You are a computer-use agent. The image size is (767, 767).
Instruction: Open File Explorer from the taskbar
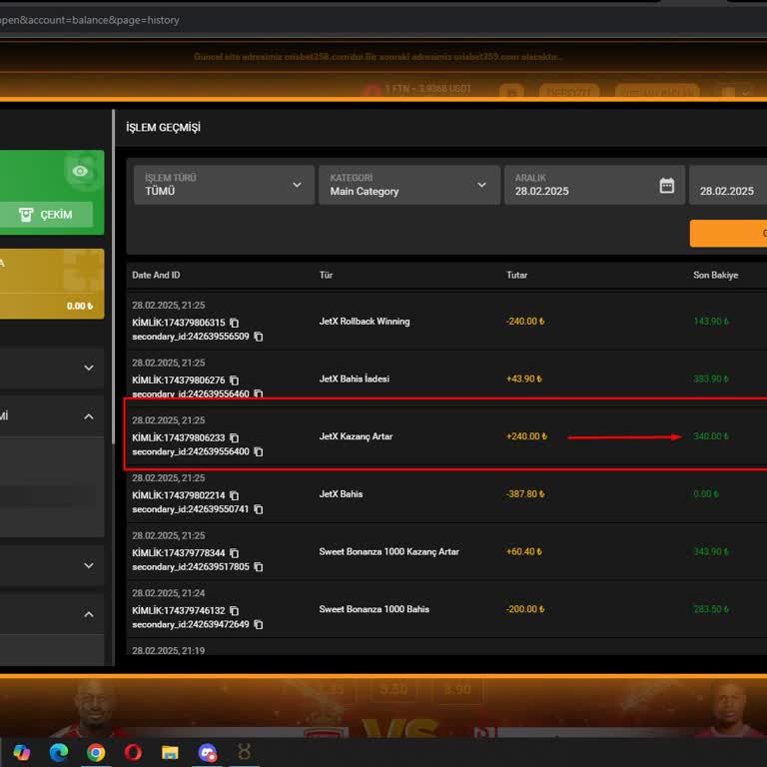tap(170, 752)
